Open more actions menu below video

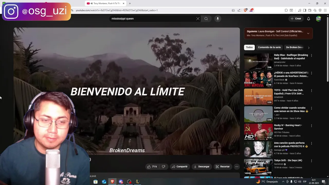pyautogui.click(x=237, y=166)
